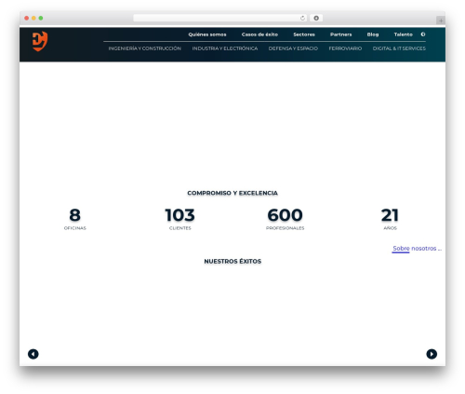Click the 8 Oficinas counter
This screenshot has height=394, width=465.
(74, 219)
